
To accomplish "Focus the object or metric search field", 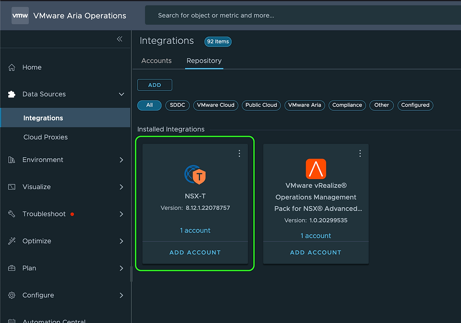I will coord(303,15).
